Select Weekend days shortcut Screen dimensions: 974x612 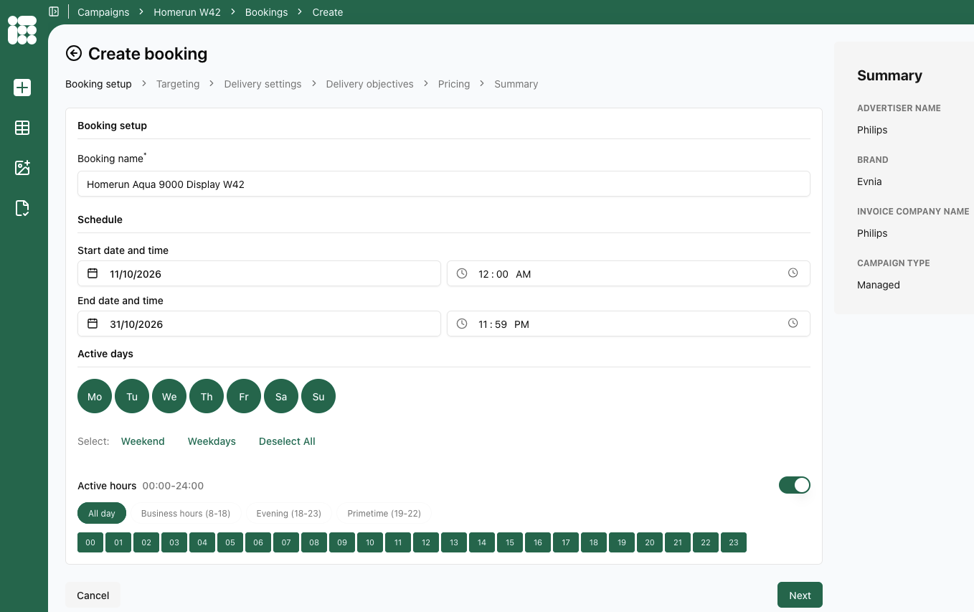pyautogui.click(x=143, y=441)
